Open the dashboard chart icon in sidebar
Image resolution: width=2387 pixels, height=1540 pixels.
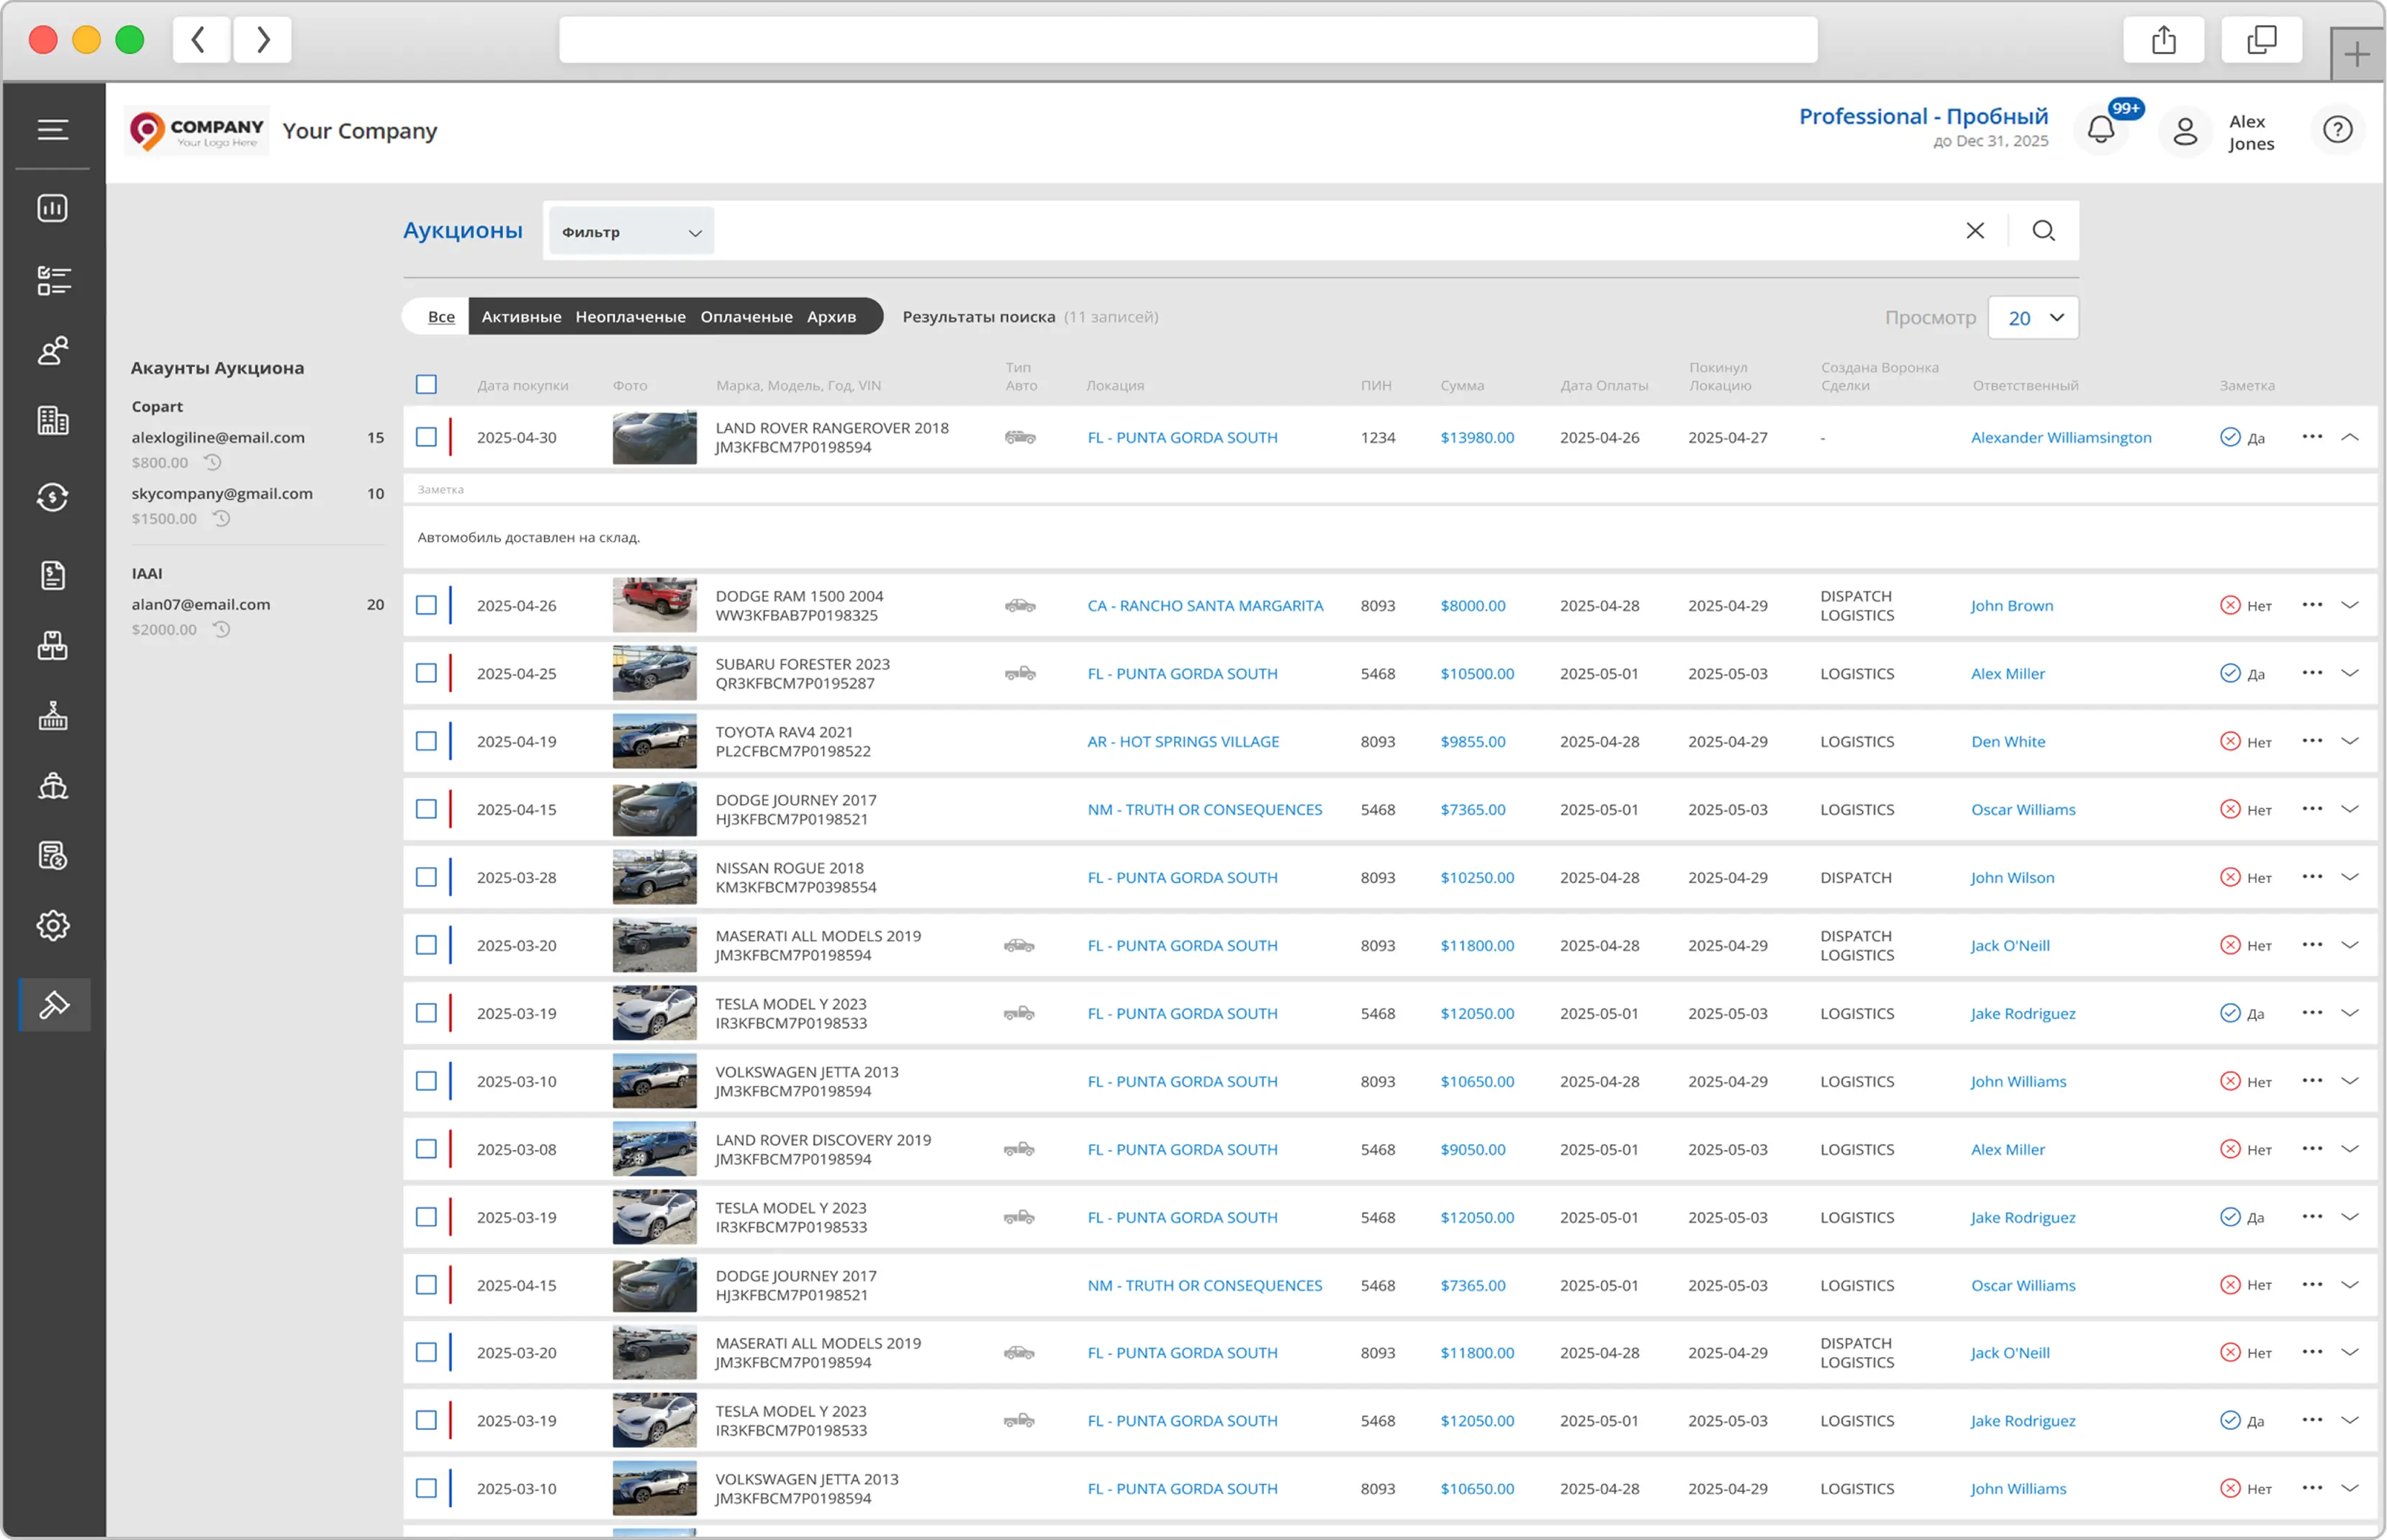(53, 208)
